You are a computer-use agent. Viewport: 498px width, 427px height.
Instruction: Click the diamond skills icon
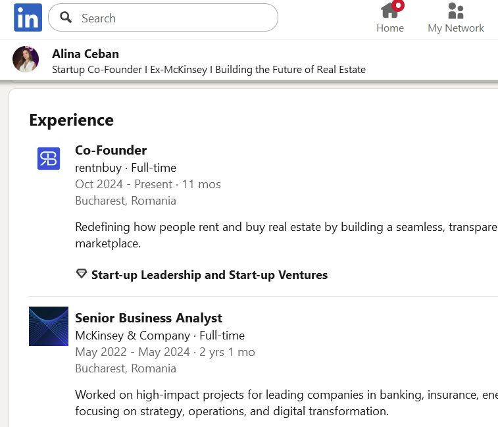pyautogui.click(x=82, y=274)
